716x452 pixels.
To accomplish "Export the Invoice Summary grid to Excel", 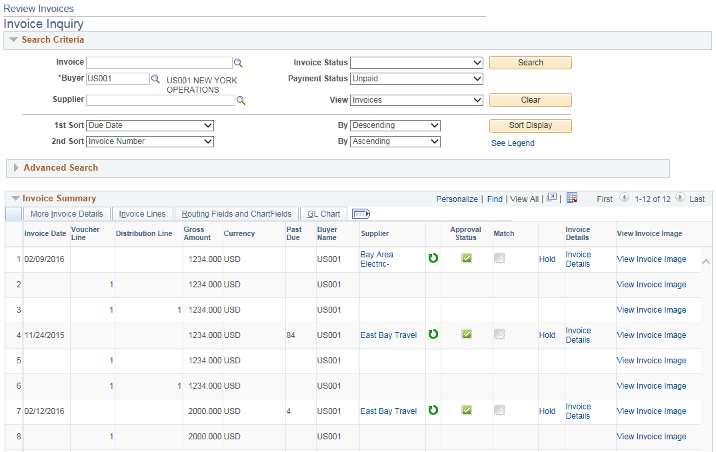I will tap(572, 198).
